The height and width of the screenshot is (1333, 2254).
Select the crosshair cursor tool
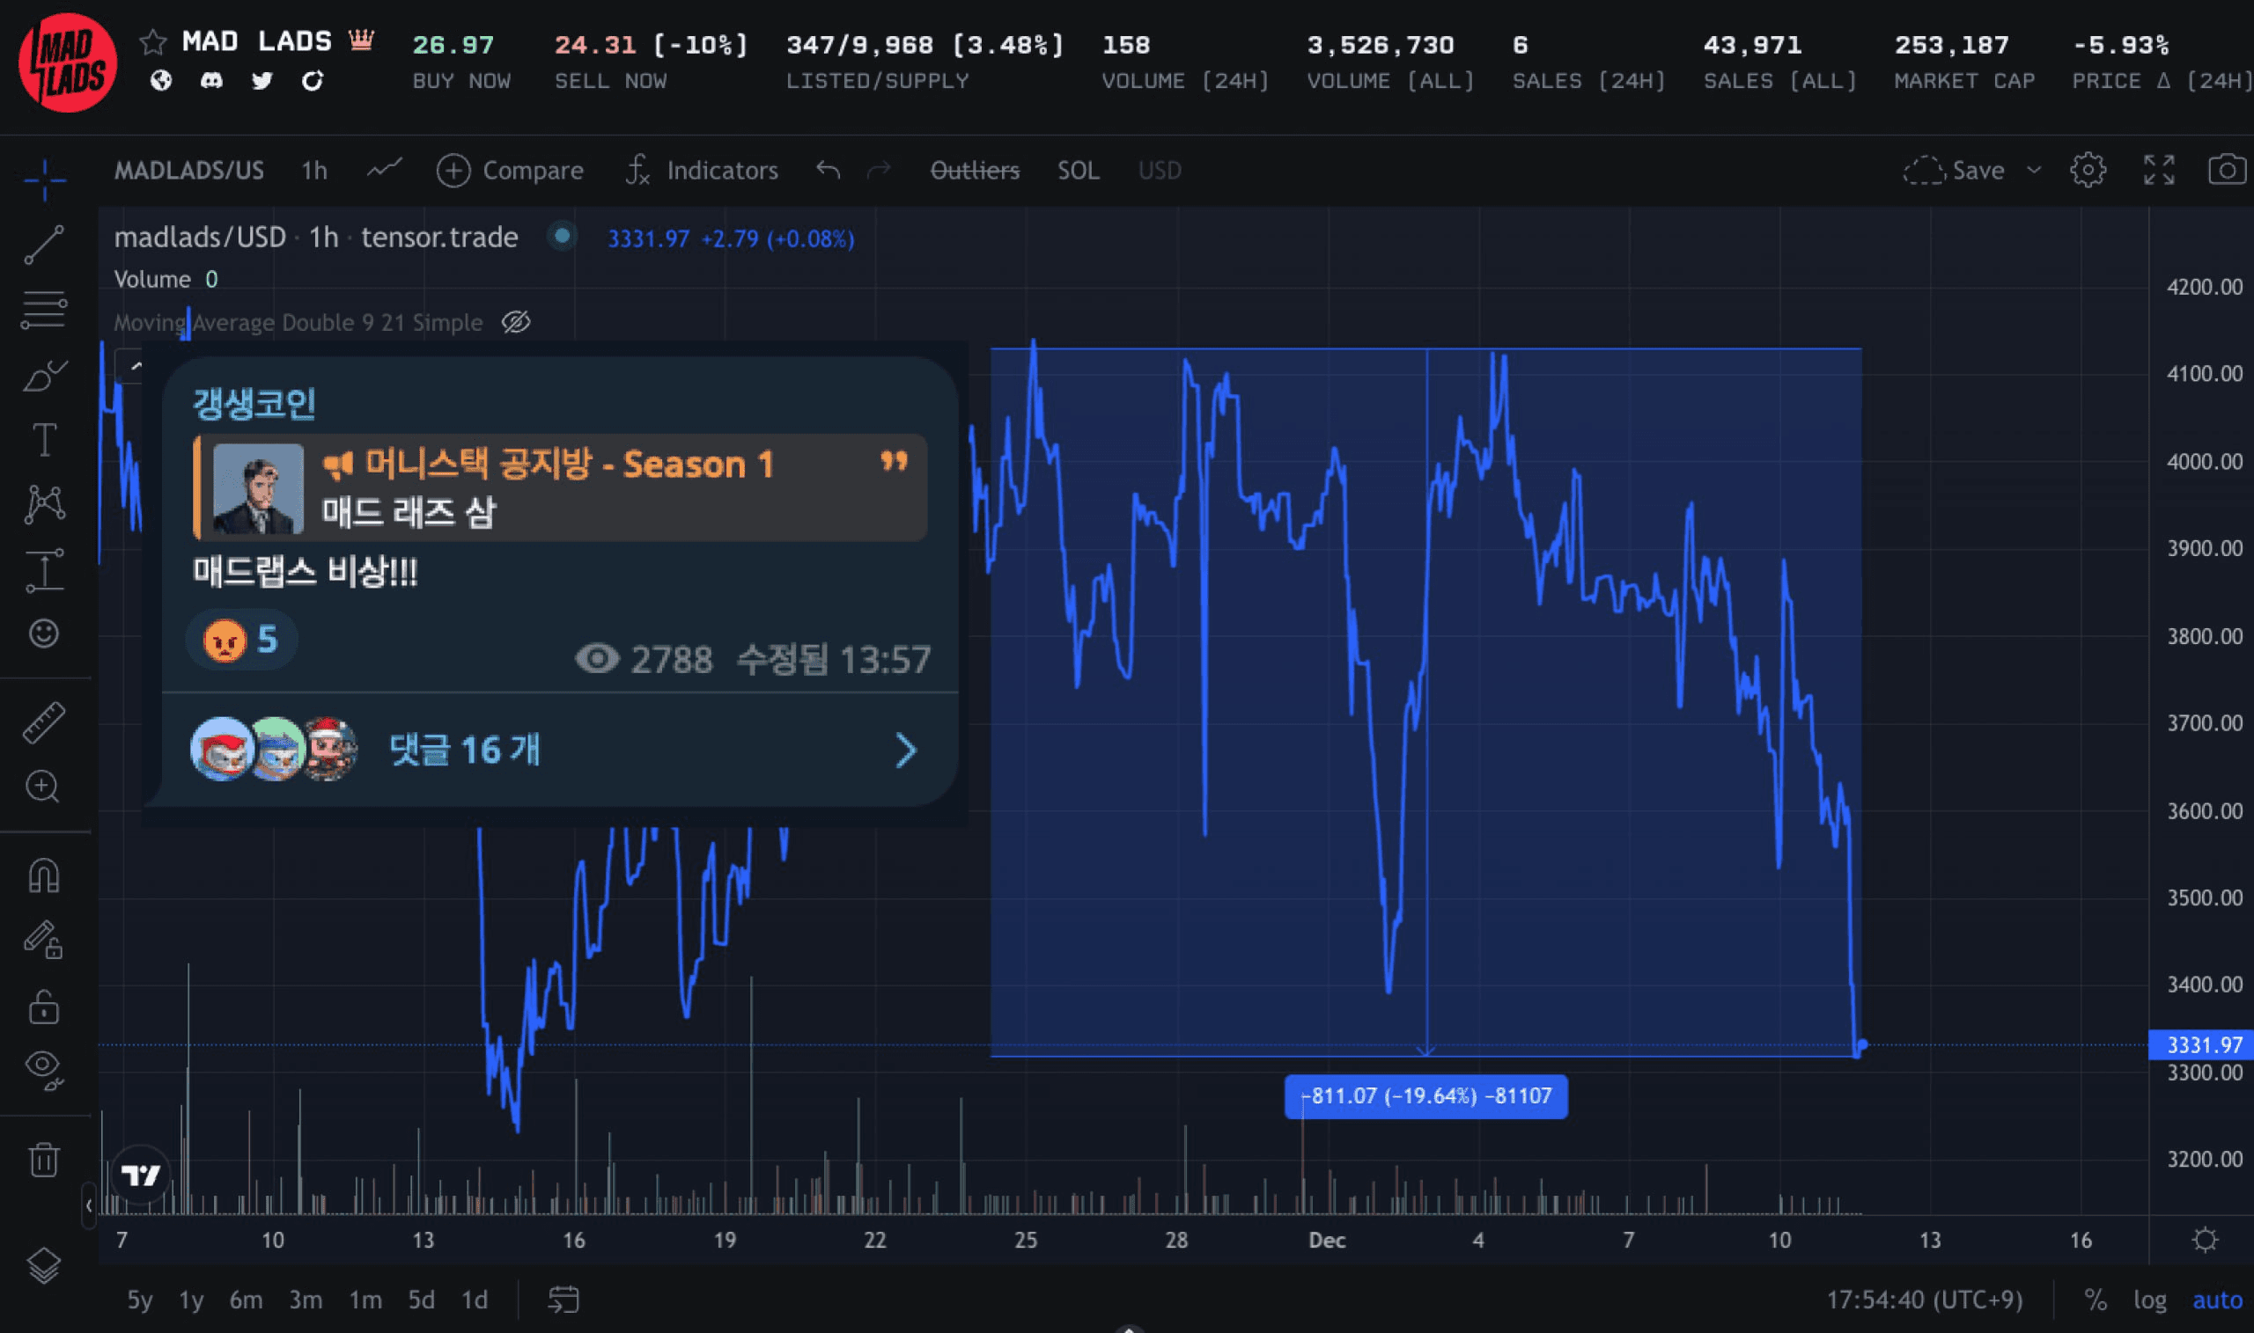(43, 179)
